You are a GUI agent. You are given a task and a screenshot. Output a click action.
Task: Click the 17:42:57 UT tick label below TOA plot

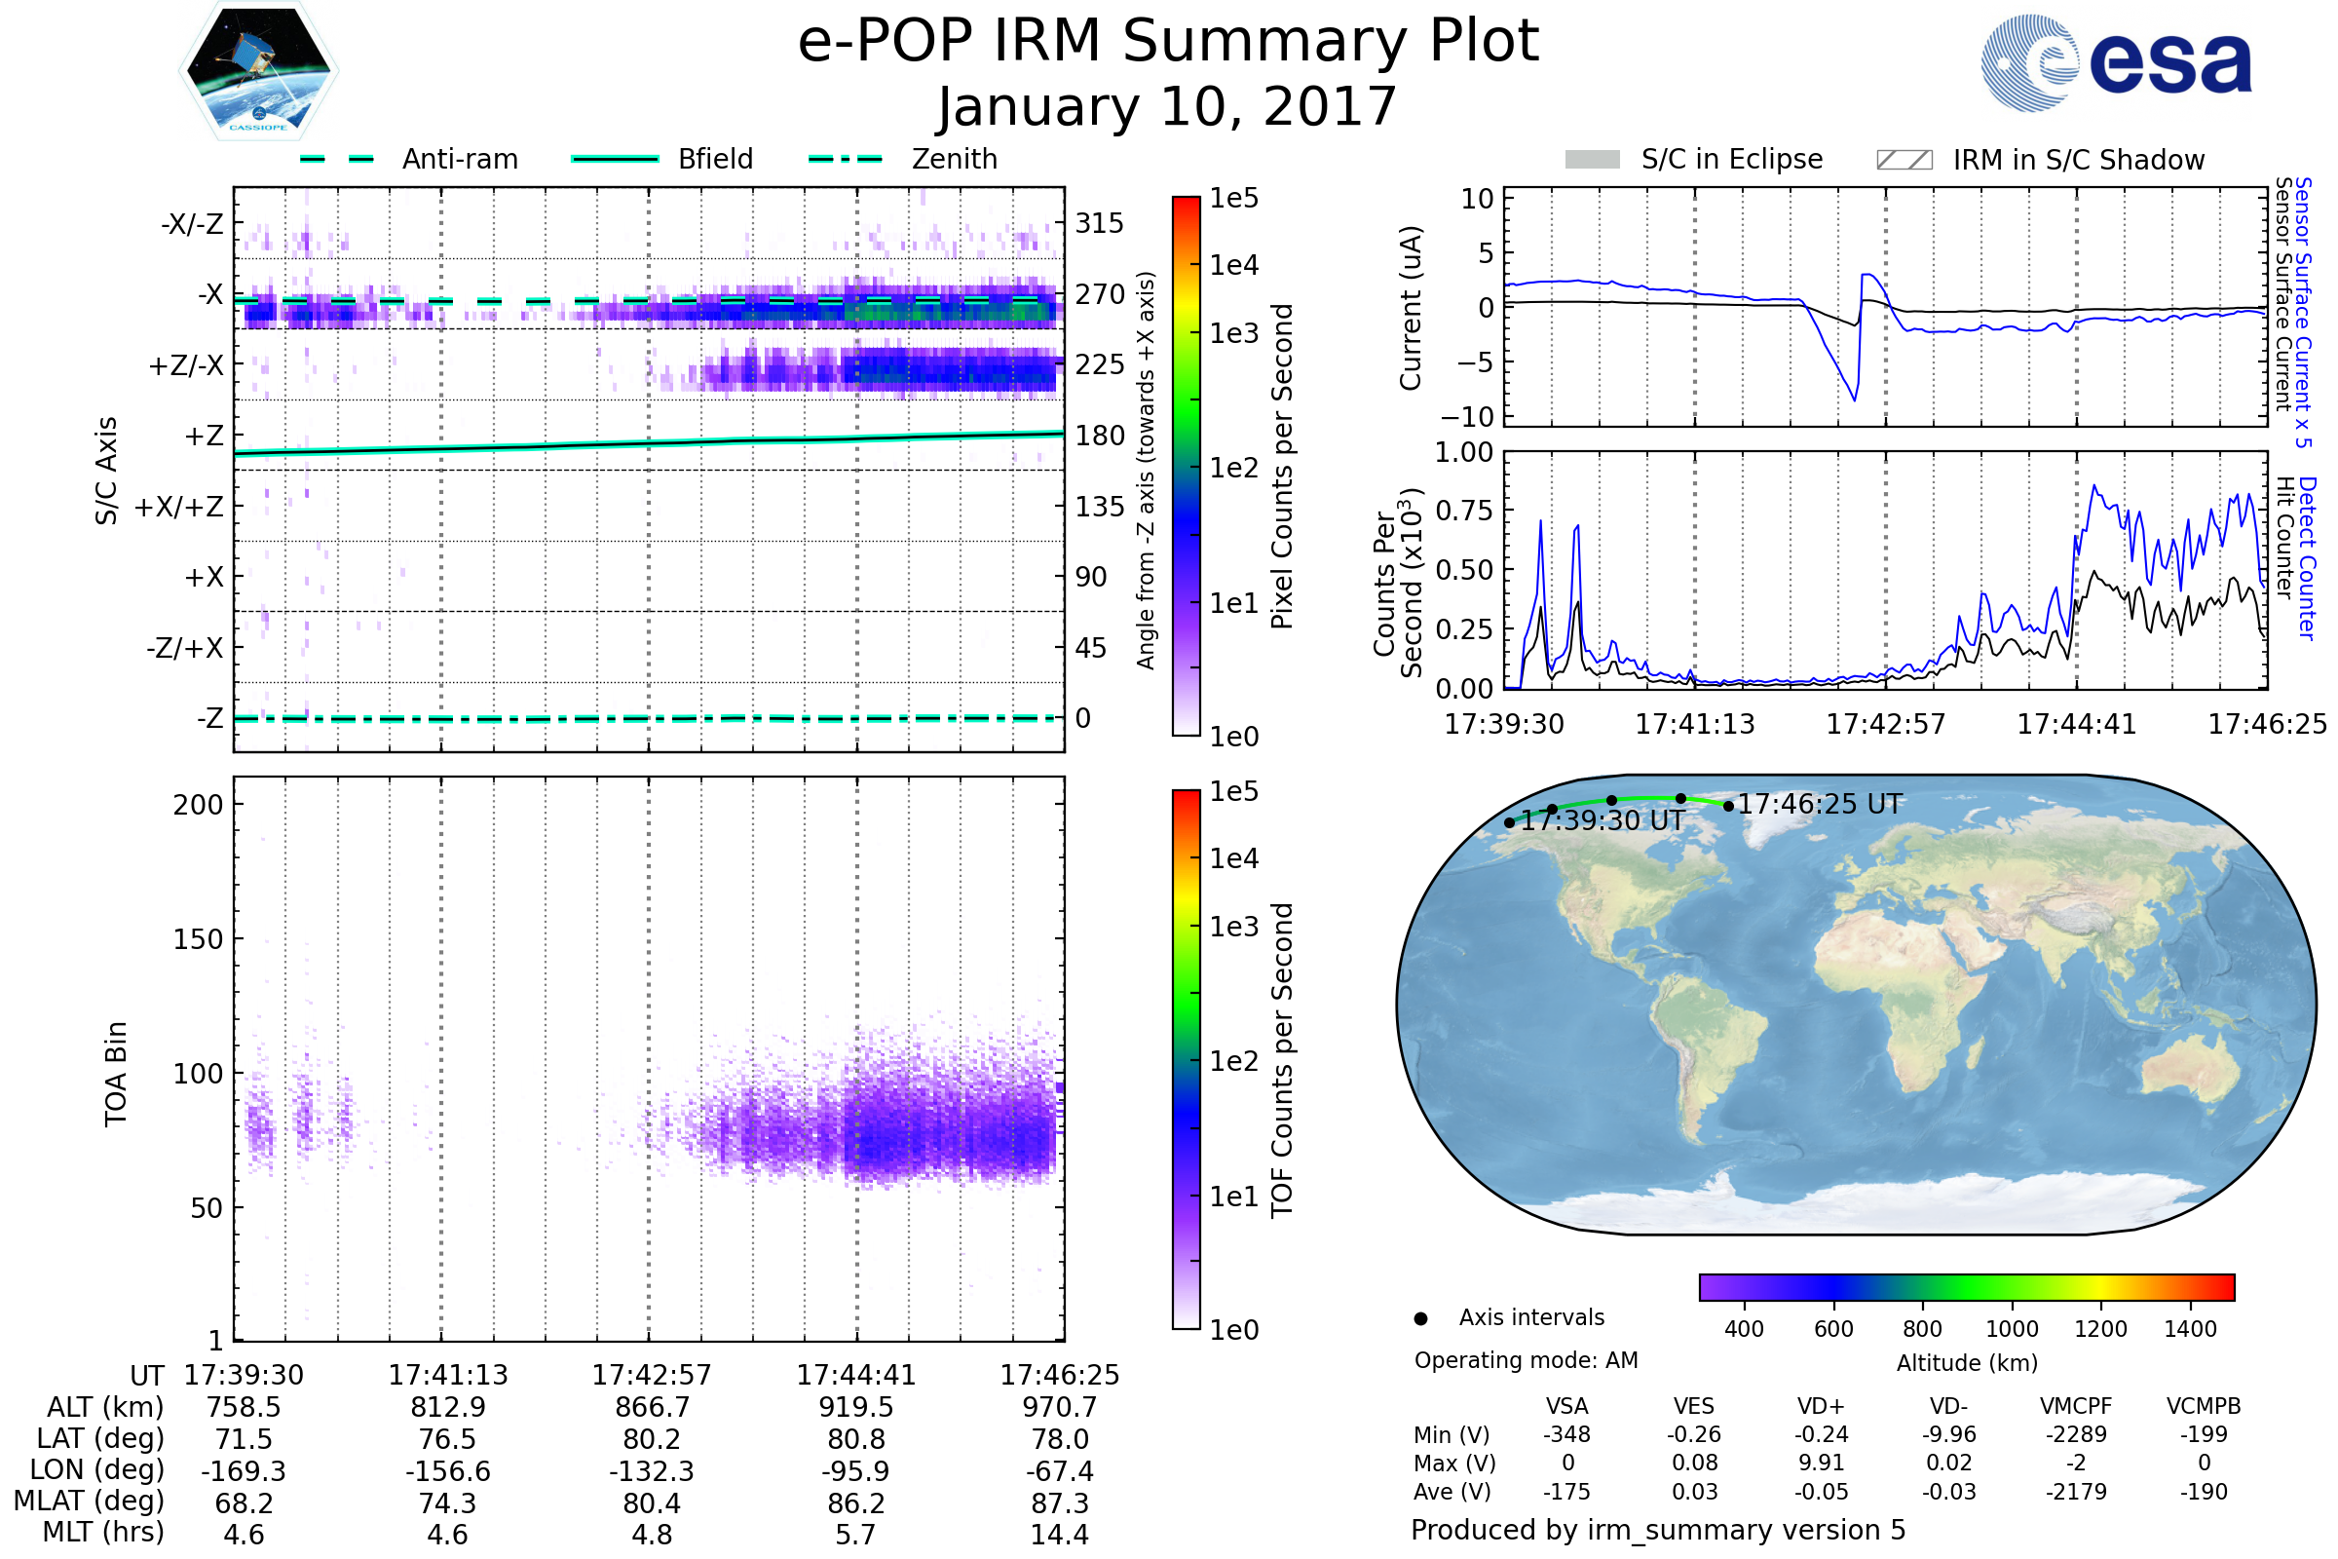click(x=651, y=1375)
